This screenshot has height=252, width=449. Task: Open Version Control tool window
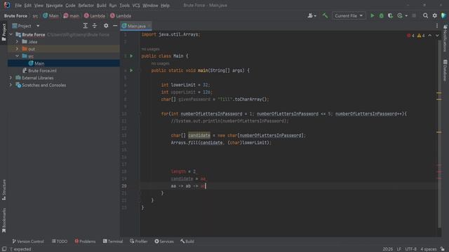pyautogui.click(x=28, y=241)
